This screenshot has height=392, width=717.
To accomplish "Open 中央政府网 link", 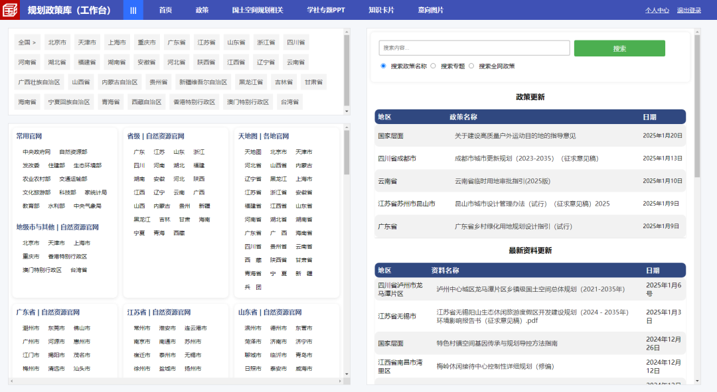I will tap(37, 152).
